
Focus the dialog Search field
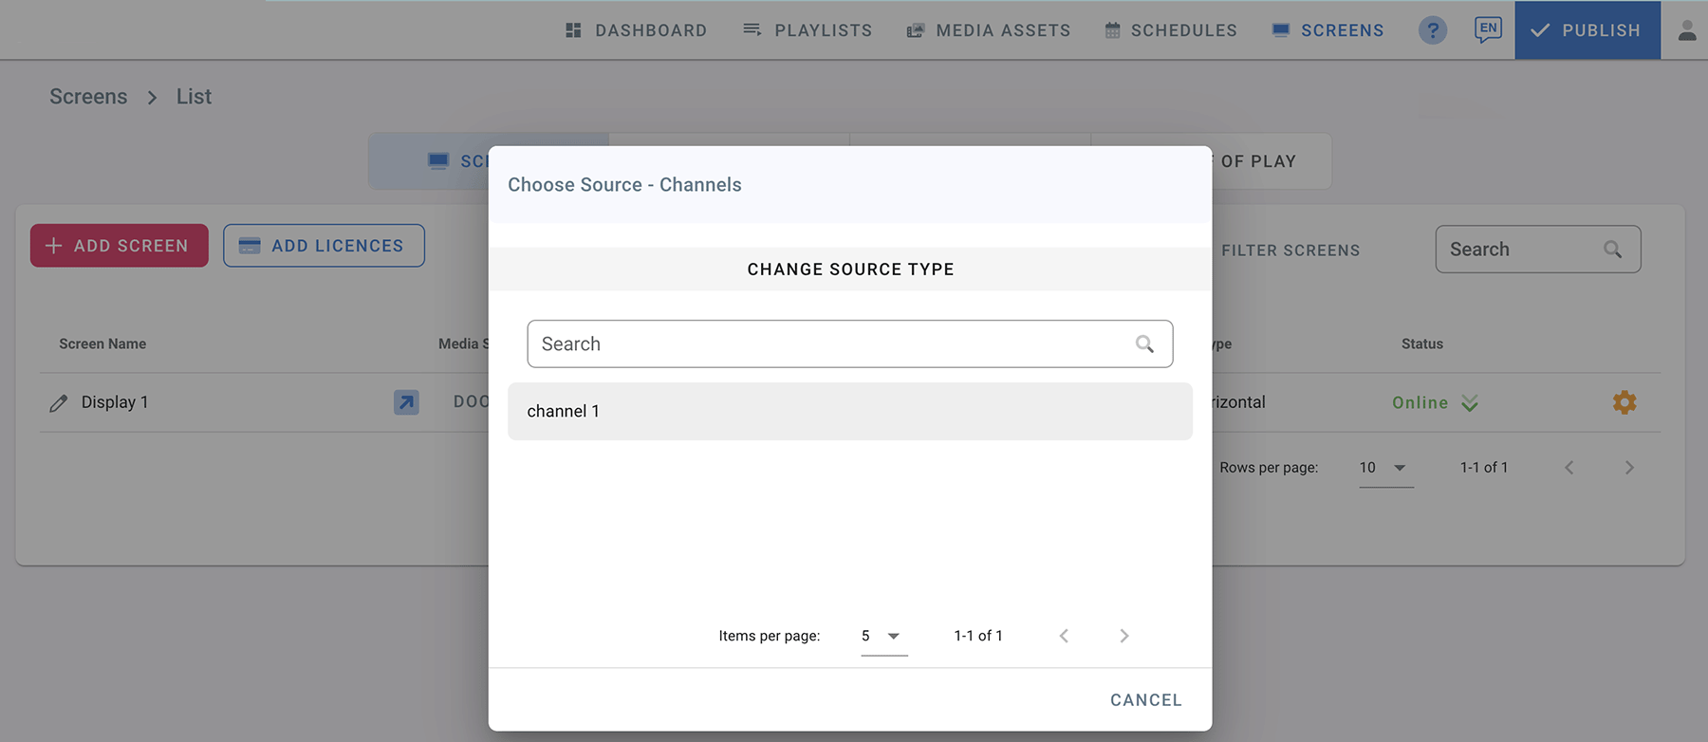850,343
